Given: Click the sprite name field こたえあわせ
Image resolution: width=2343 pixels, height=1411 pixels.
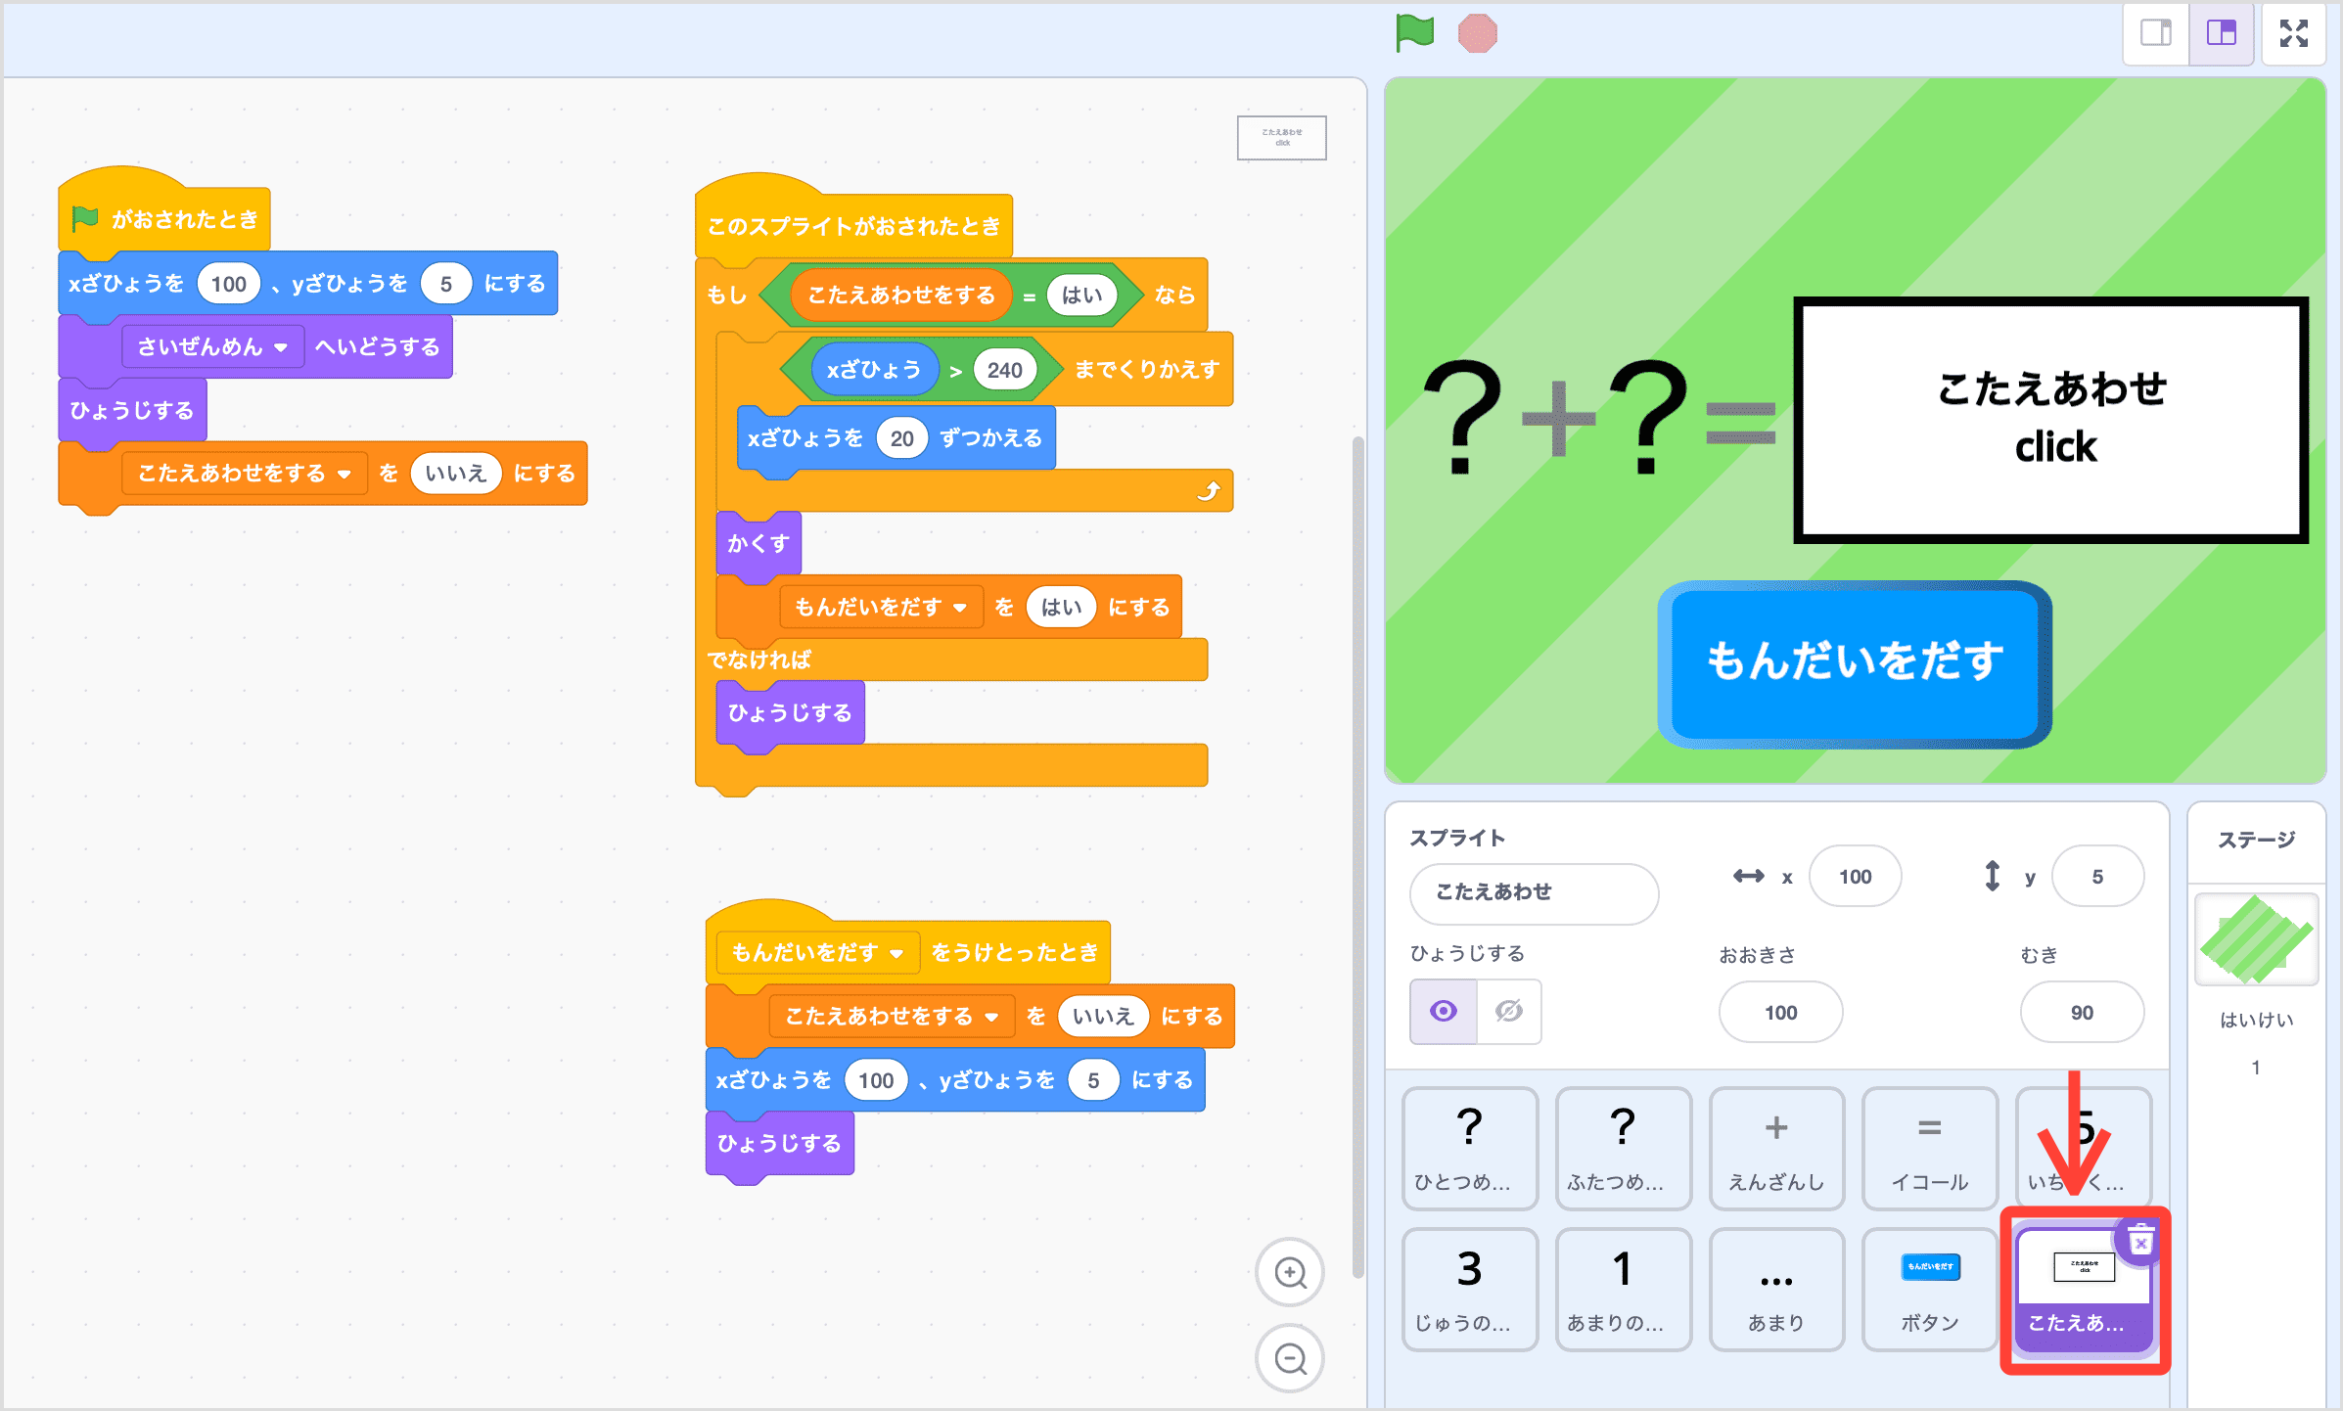Looking at the screenshot, I should tap(1533, 893).
